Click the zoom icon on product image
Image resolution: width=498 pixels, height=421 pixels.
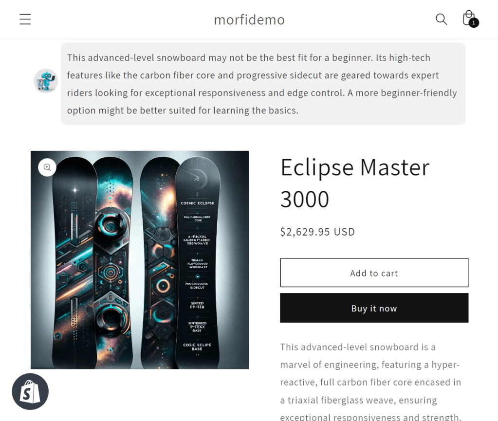(x=47, y=167)
